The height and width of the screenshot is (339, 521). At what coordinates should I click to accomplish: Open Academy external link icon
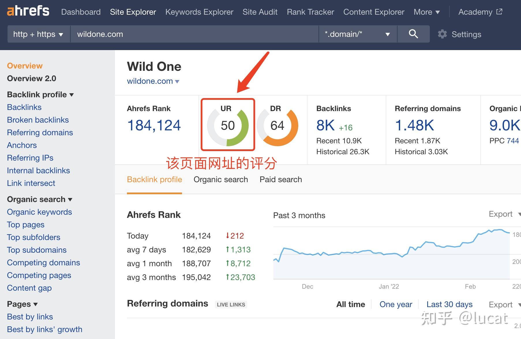tap(499, 12)
